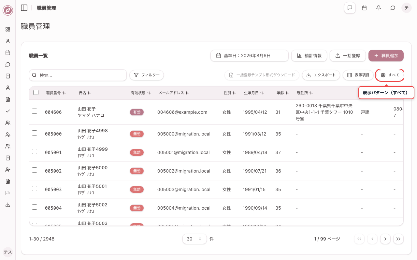Screen dimensions: 417x260
Task: Check the row checkbox for 004606
Action: [x=35, y=111]
